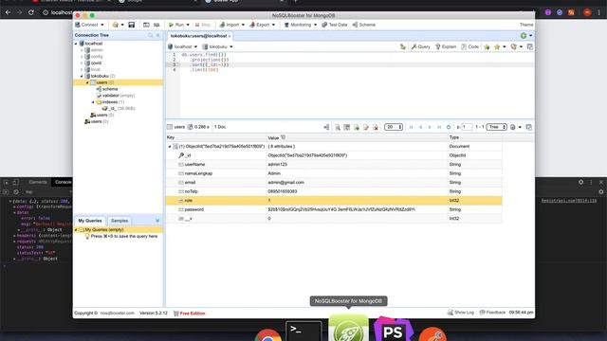Collapse the My Queries panel chevron
The image size is (607, 341).
157,221
